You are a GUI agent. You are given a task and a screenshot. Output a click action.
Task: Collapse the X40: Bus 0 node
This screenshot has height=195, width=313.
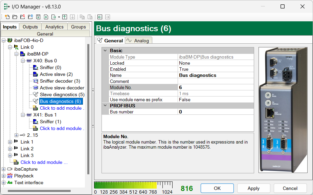tap(23, 61)
